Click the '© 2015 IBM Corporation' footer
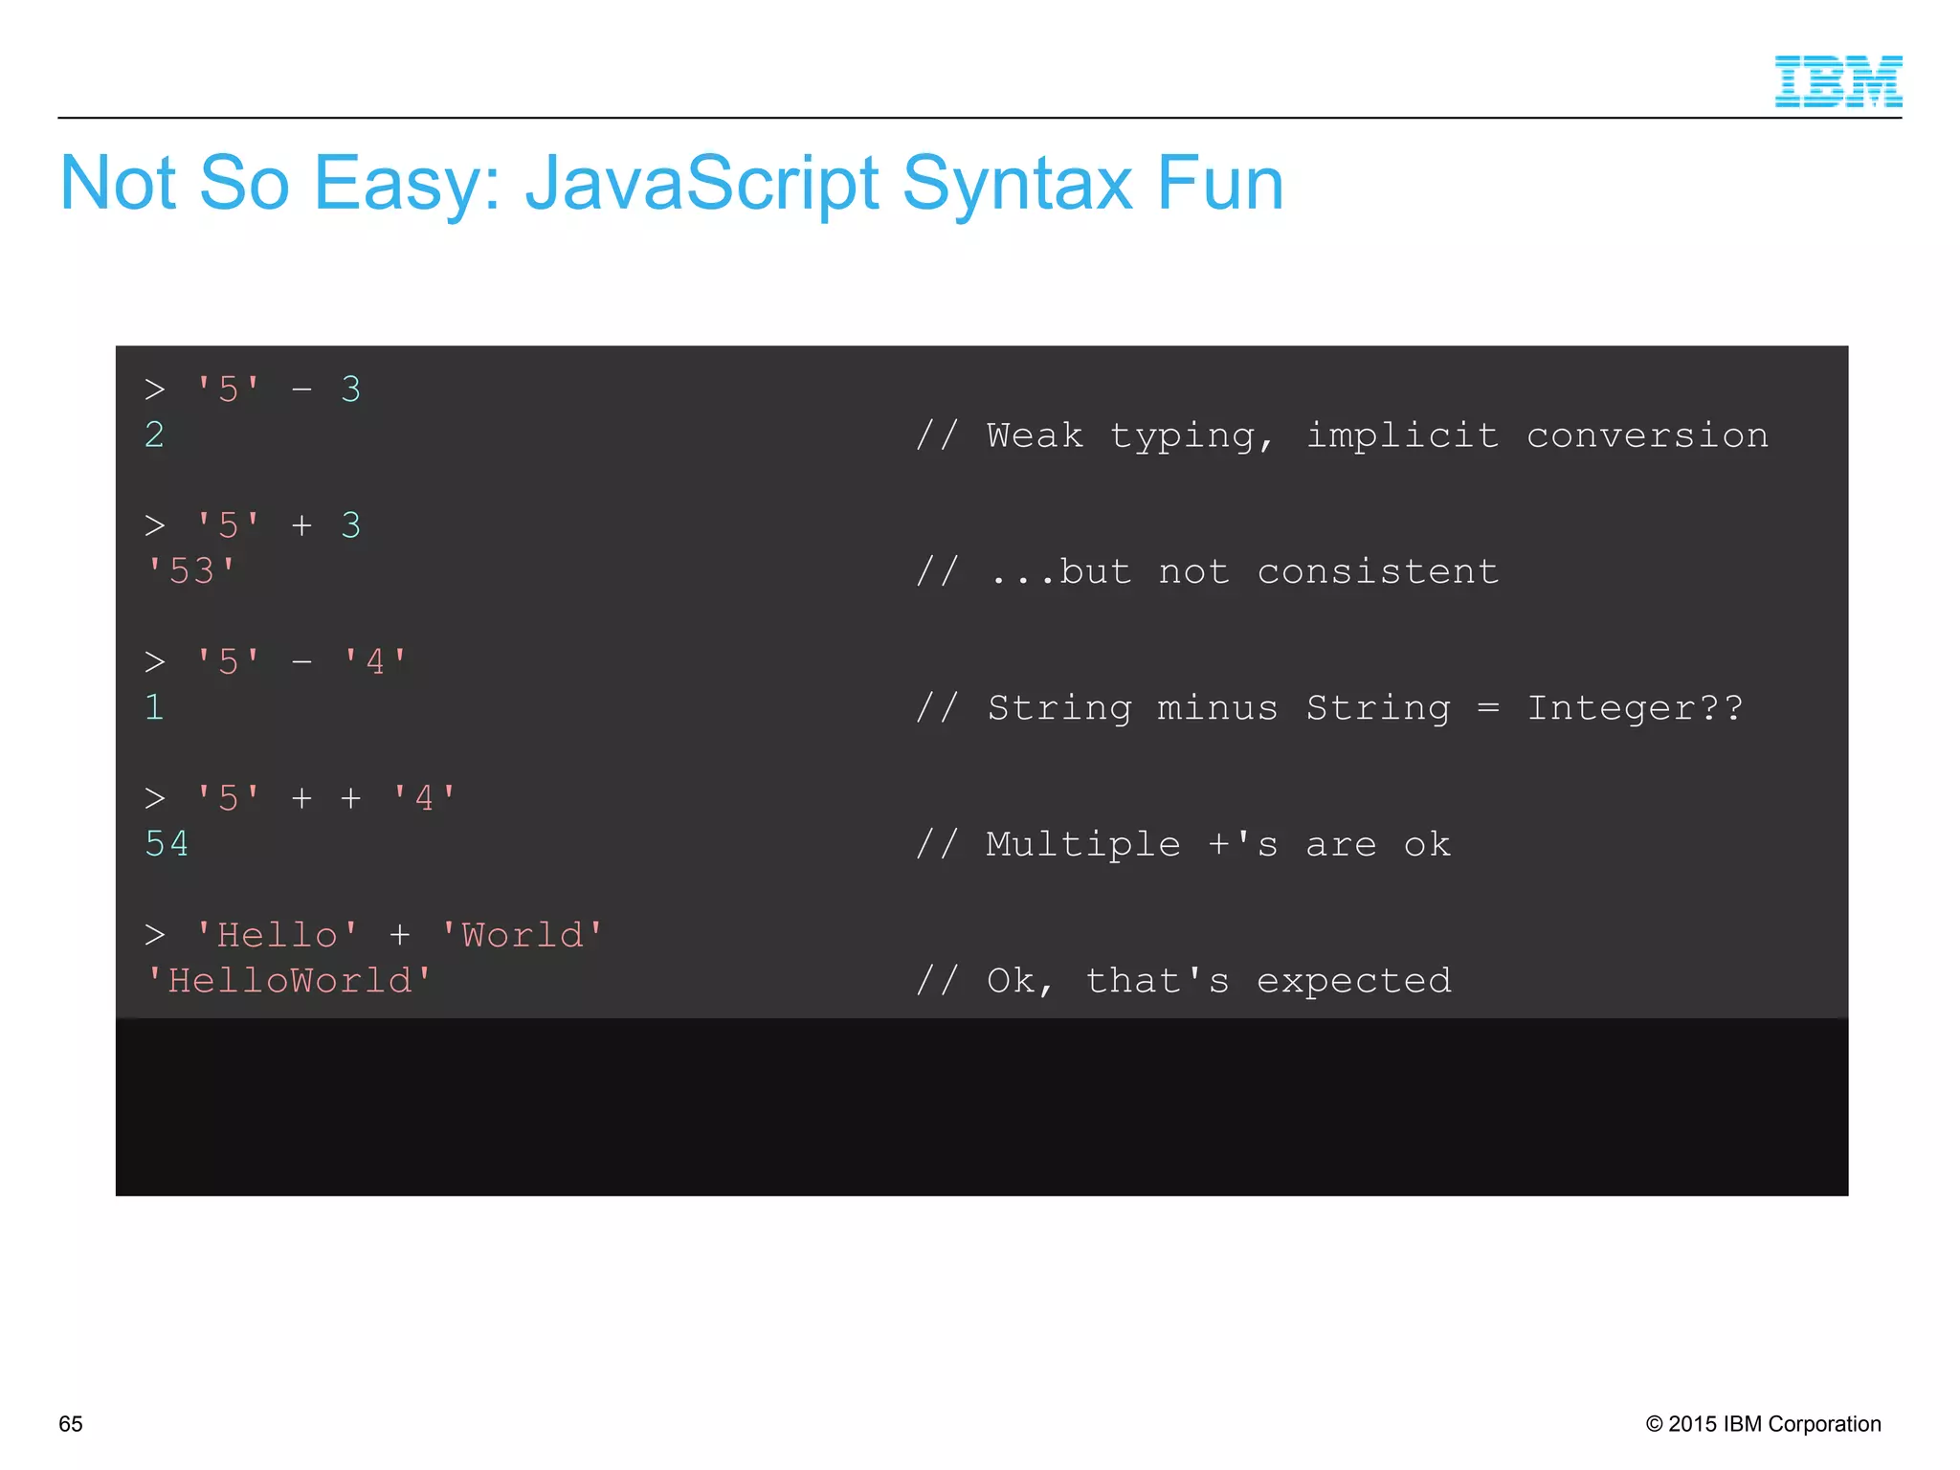The image size is (1960, 1470). pos(1764,1424)
